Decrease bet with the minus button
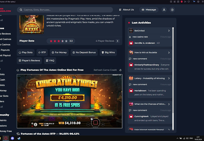Screen dimensions: 204x141 pos(88,125)
